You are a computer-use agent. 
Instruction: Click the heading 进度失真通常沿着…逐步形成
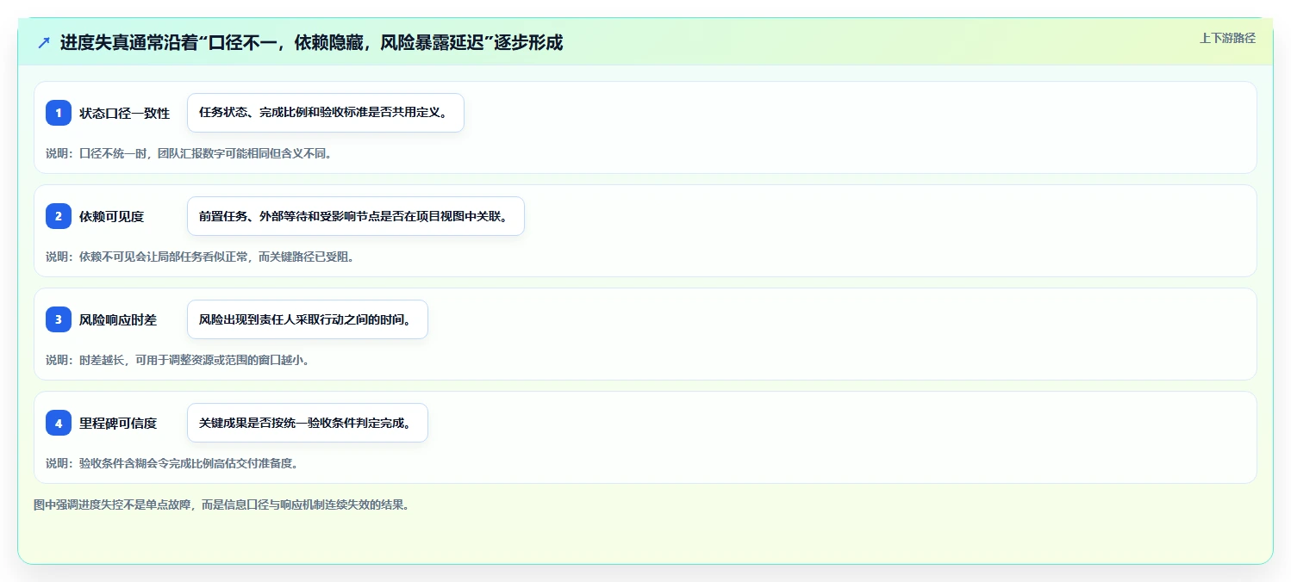(311, 42)
